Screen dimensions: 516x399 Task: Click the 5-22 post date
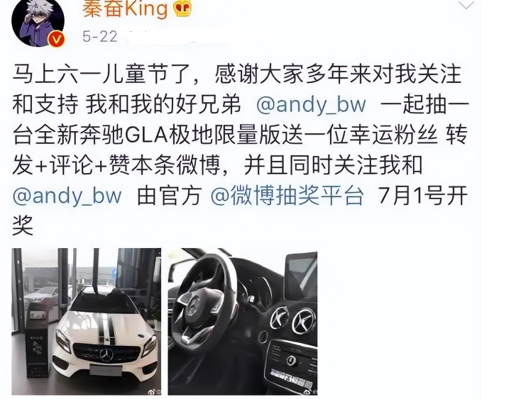click(99, 36)
